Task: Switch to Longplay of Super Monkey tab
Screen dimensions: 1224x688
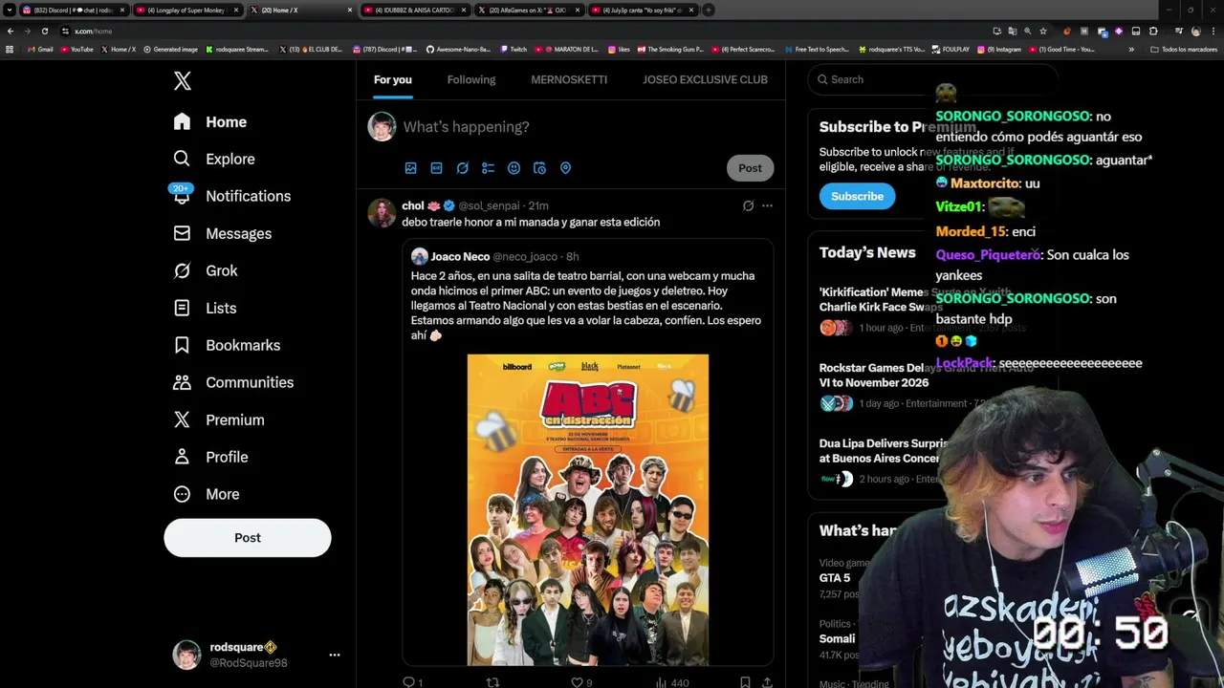Action: [x=186, y=10]
